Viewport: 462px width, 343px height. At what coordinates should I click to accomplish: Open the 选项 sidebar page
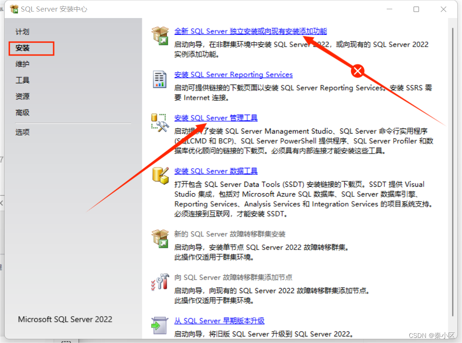click(22, 132)
